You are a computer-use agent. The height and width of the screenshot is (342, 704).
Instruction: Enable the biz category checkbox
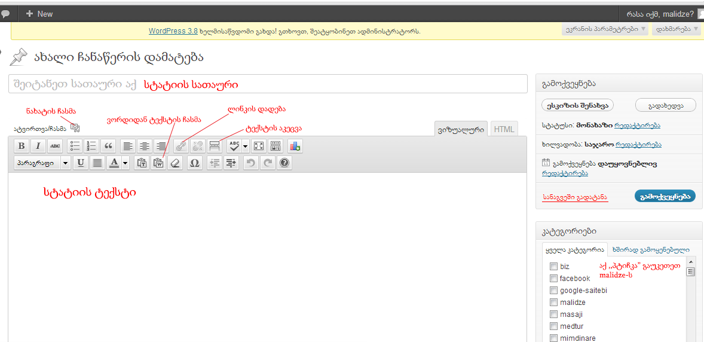click(x=553, y=267)
